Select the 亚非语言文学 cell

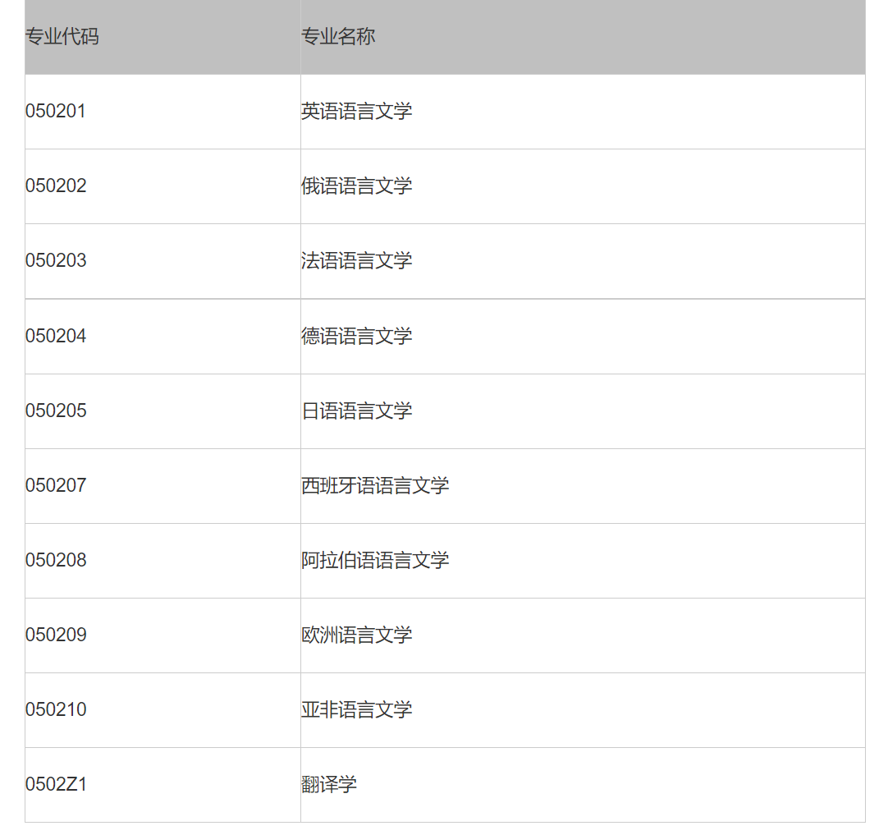[583, 710]
